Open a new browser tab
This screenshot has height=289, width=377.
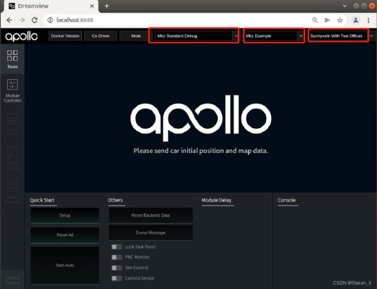pos(107,6)
